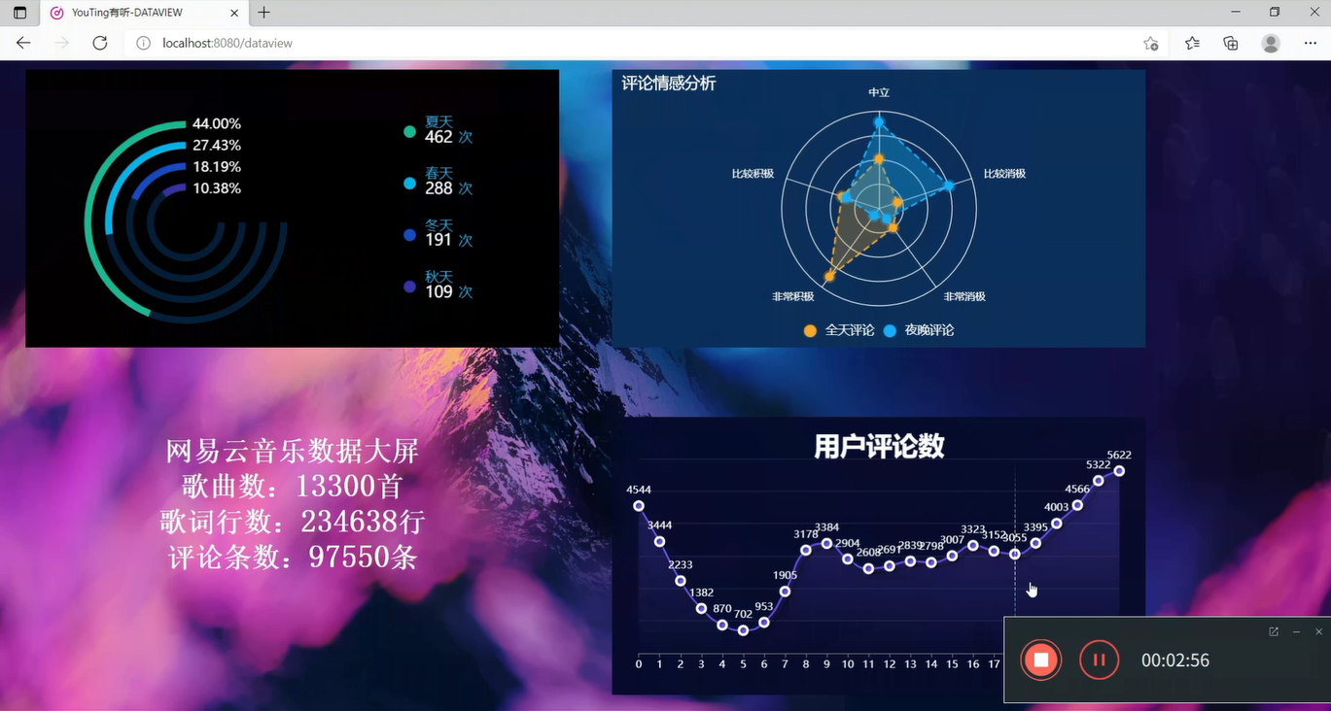Open a new browser tab
The image size is (1331, 711).
(x=263, y=13)
